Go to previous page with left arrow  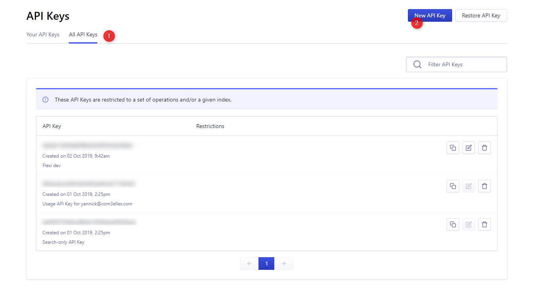pyautogui.click(x=249, y=264)
